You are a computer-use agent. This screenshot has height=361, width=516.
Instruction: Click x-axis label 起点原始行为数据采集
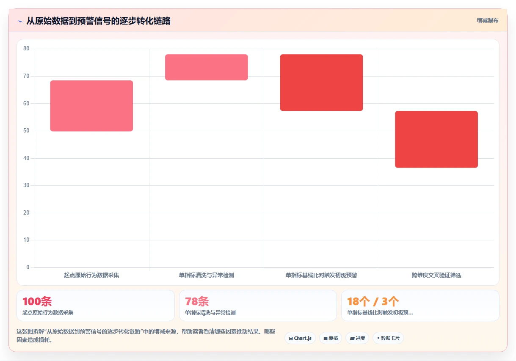click(x=91, y=275)
